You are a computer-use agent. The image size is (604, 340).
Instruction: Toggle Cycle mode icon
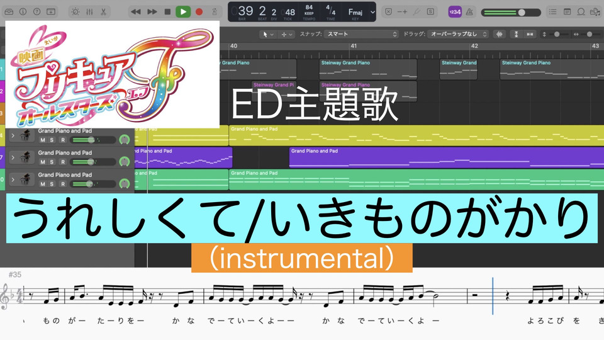tap(215, 12)
